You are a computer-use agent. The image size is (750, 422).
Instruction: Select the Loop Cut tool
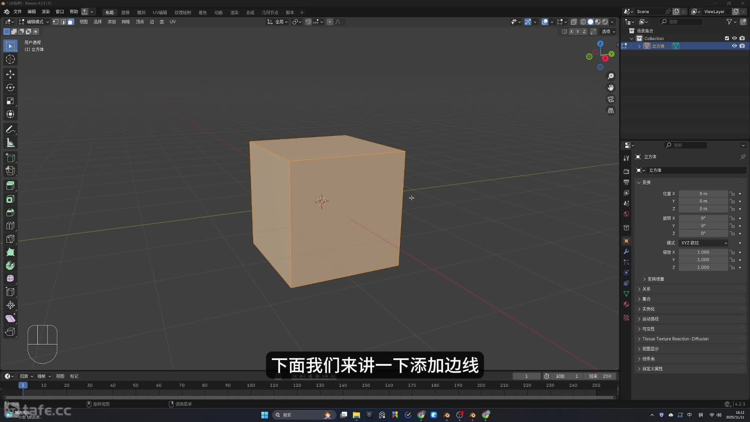click(11, 226)
